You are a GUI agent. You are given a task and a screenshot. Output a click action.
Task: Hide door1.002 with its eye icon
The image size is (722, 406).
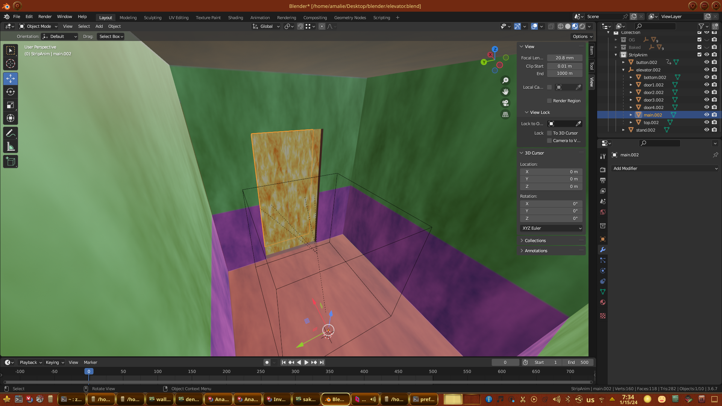pyautogui.click(x=707, y=85)
